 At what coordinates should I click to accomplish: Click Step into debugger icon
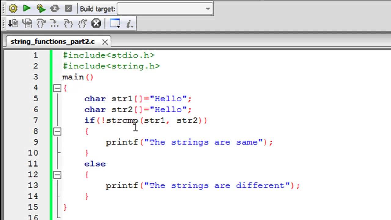click(x=41, y=23)
